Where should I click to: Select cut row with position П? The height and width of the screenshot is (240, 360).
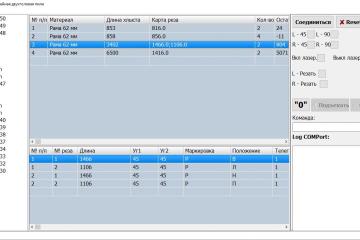click(159, 183)
